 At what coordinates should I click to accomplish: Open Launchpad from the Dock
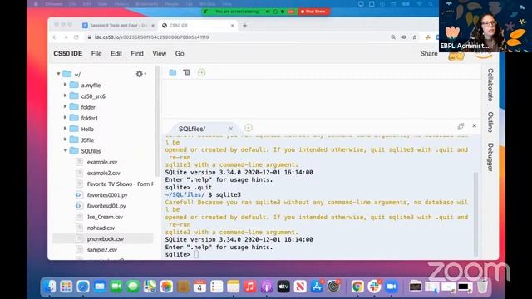66,287
